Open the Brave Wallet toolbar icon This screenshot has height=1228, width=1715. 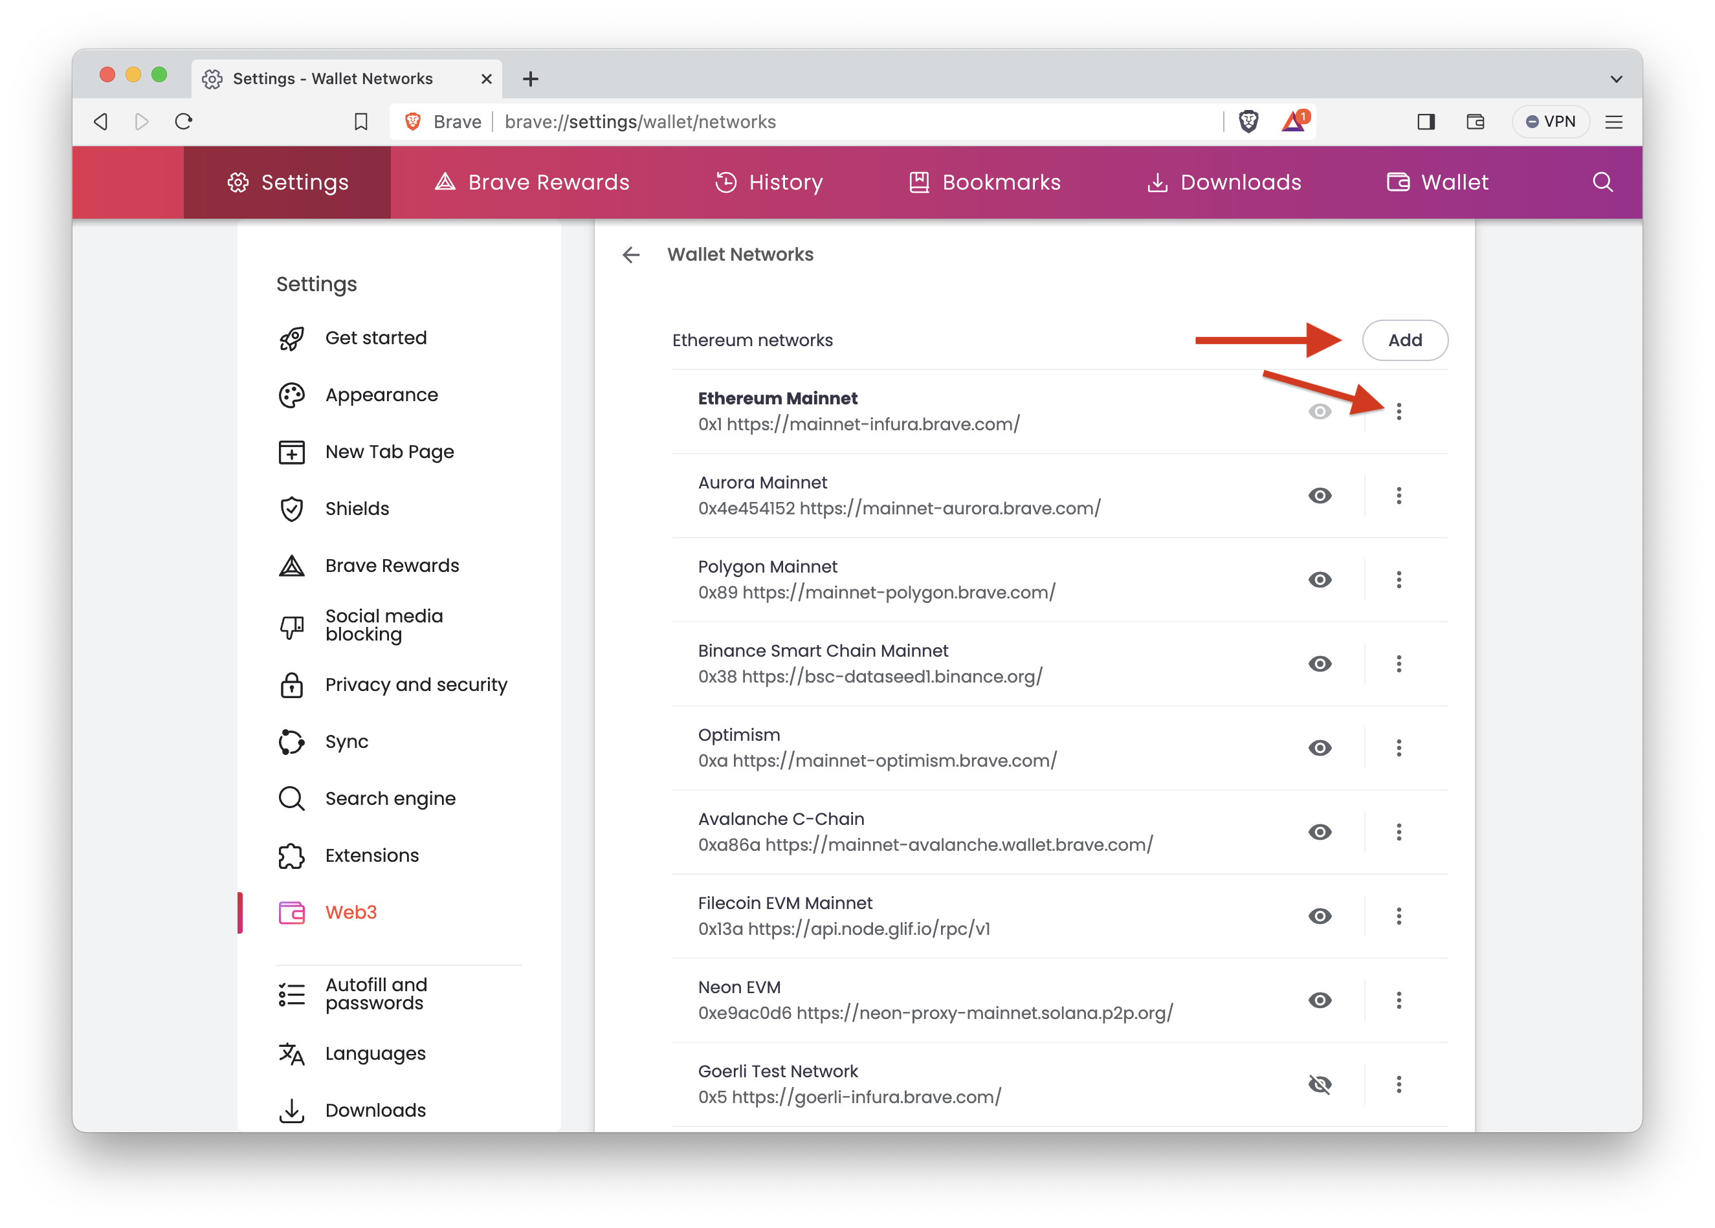pyautogui.click(x=1476, y=122)
